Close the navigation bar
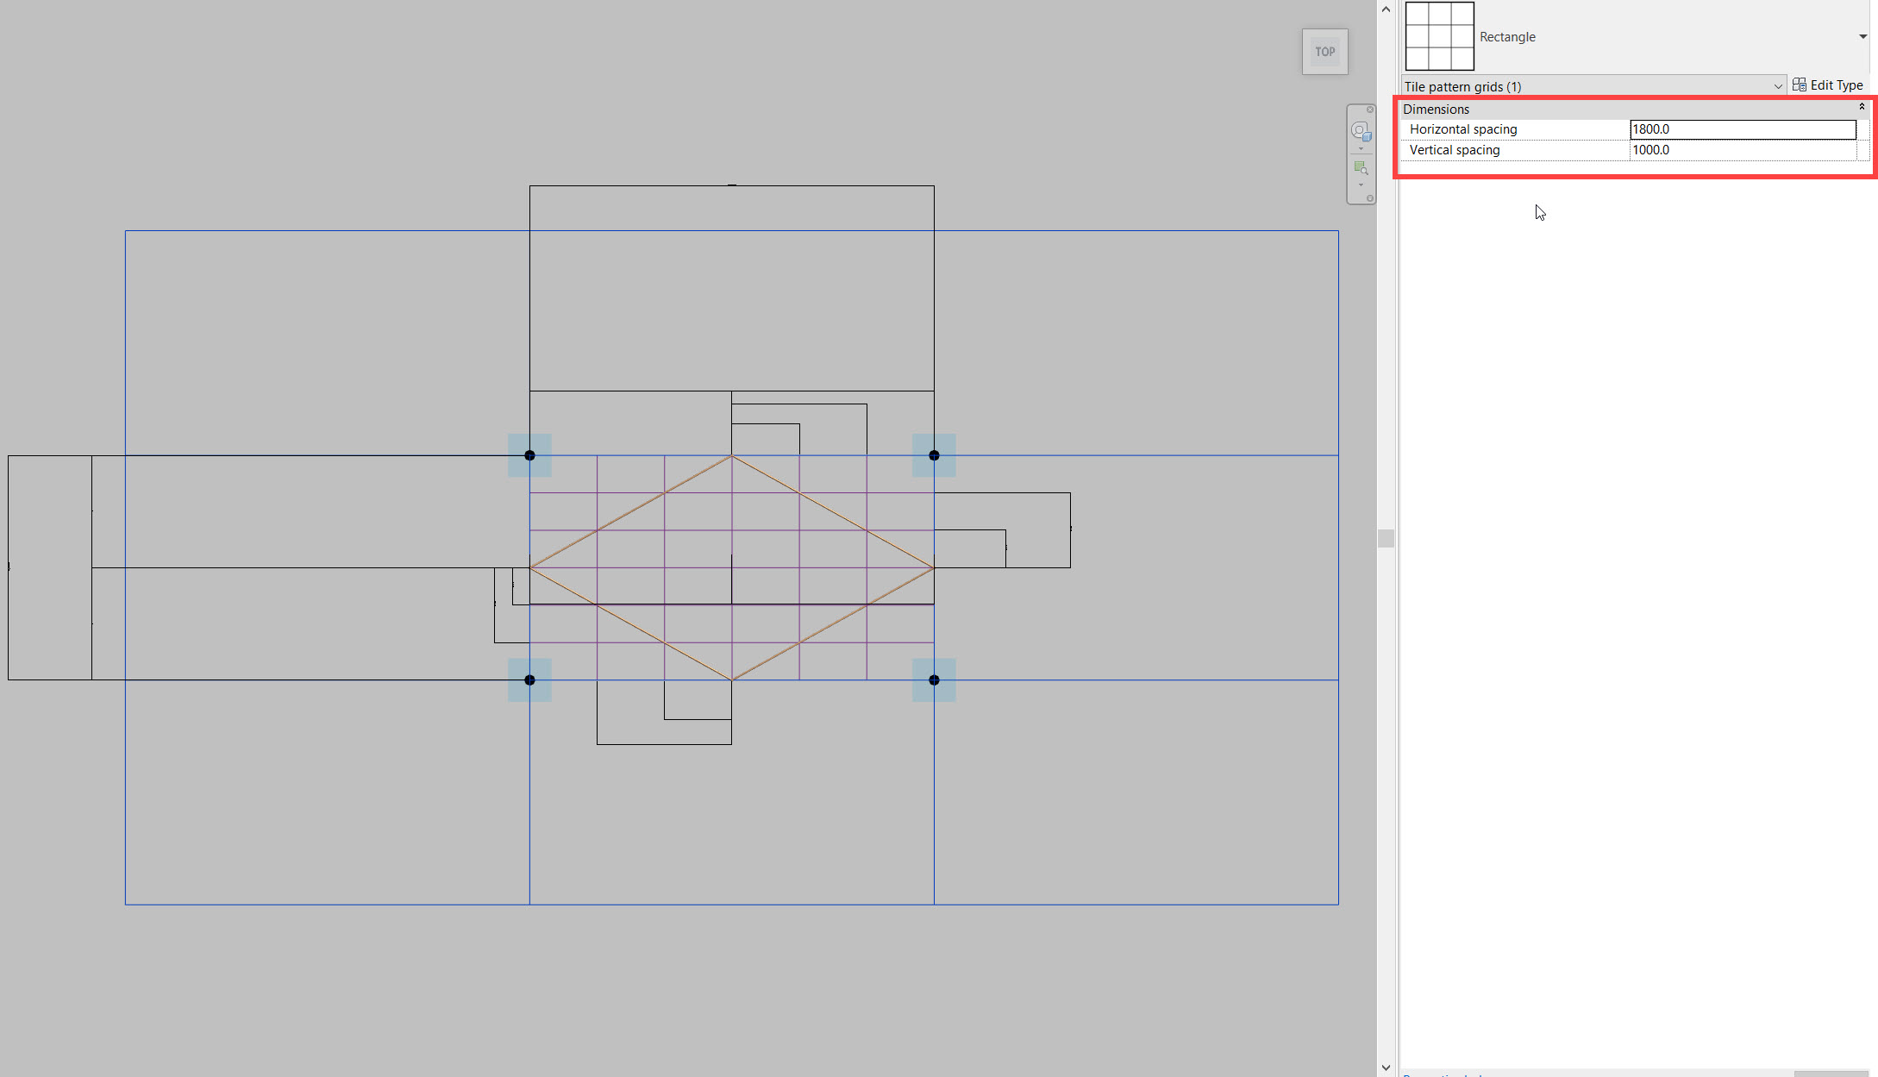This screenshot has height=1077, width=1878. coord(1370,110)
